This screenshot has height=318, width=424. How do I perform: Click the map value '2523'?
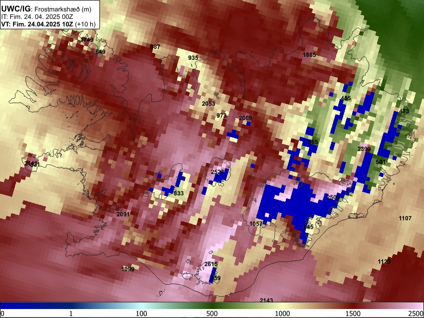(x=217, y=172)
